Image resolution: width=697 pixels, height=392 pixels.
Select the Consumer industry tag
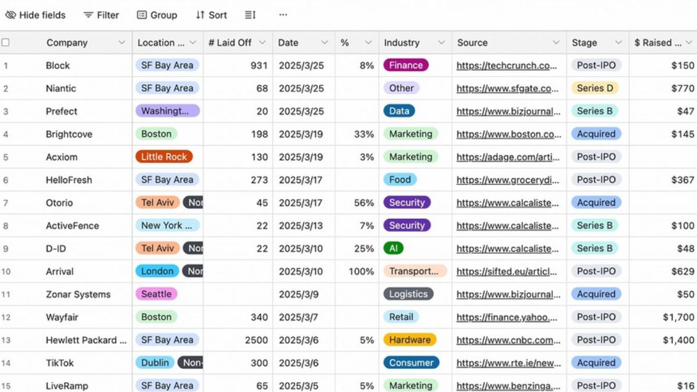pos(411,362)
